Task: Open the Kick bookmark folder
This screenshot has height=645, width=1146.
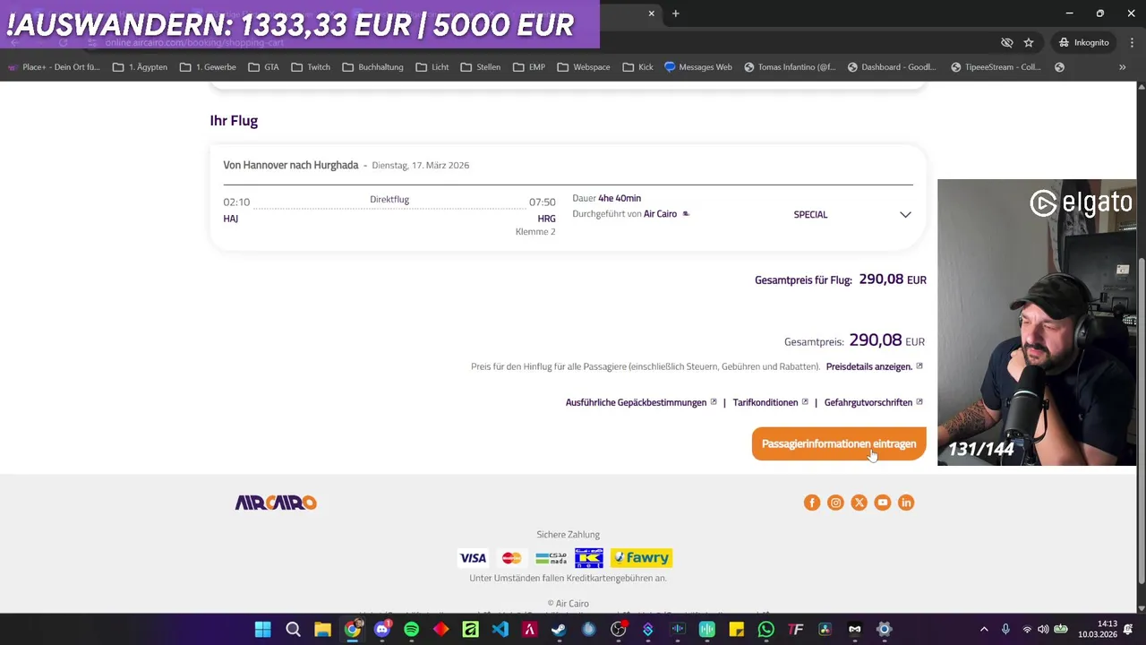Action: pos(637,67)
